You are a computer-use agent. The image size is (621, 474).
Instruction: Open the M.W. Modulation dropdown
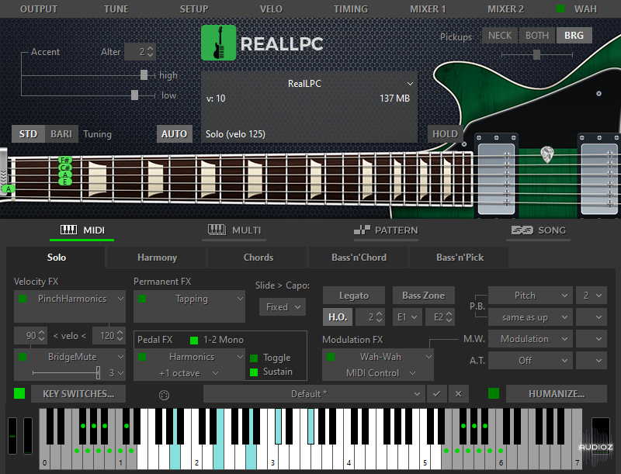tap(530, 339)
